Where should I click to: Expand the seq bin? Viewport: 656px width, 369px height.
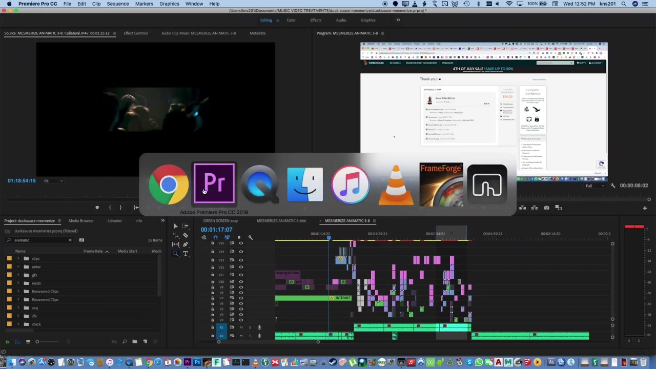point(18,308)
